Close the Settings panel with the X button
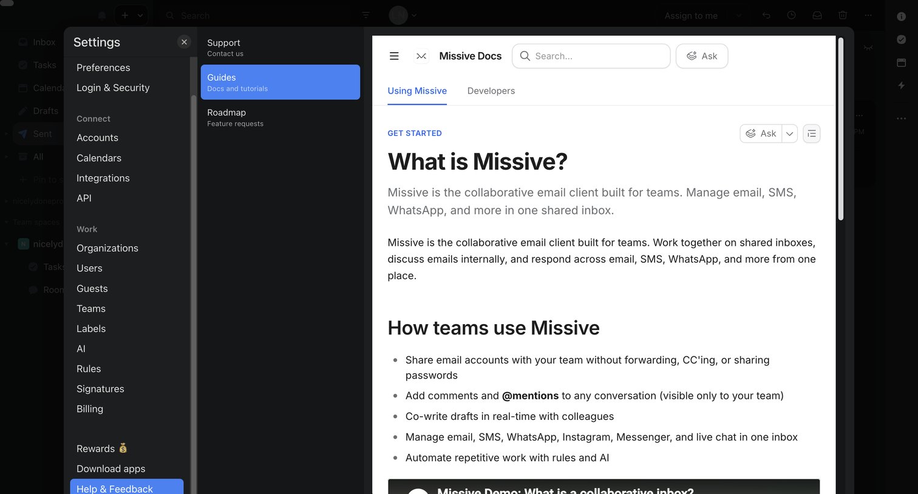Screen dimensions: 918x494 [184, 42]
